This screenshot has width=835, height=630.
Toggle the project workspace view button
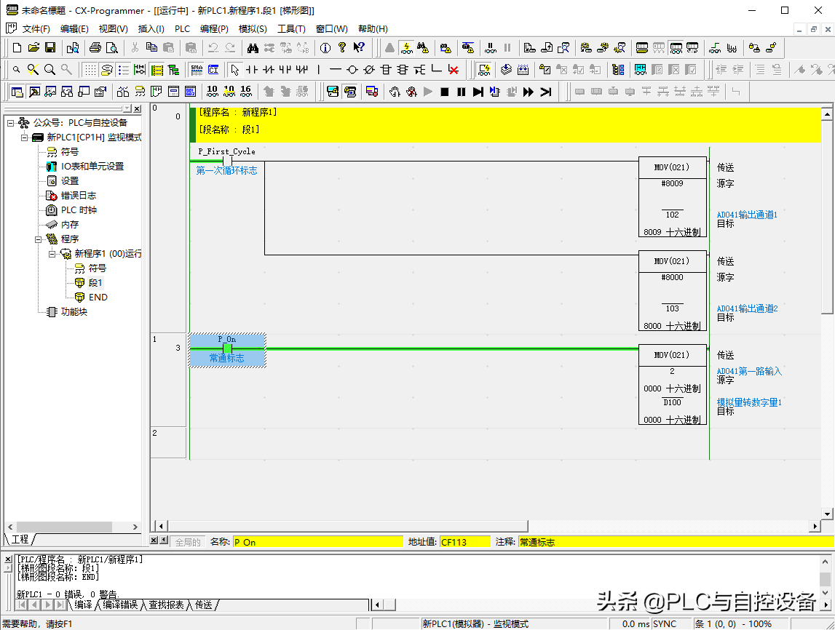pyautogui.click(x=16, y=92)
